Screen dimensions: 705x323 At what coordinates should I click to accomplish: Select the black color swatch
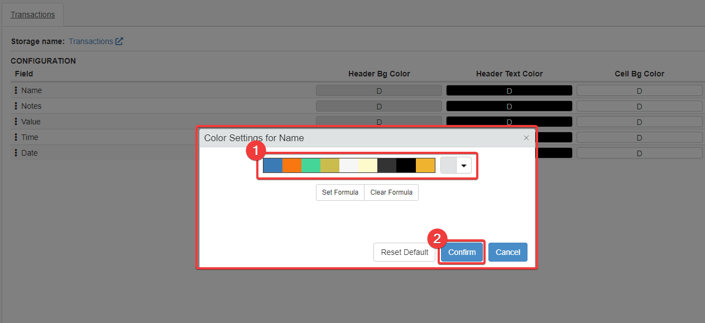[406, 166]
